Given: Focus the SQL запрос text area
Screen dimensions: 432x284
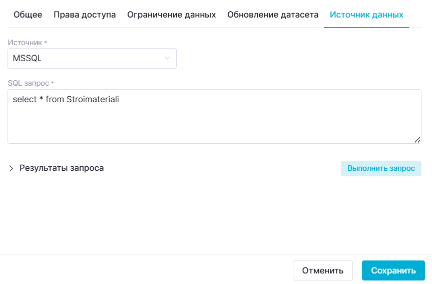Looking at the screenshot, I should [214, 116].
